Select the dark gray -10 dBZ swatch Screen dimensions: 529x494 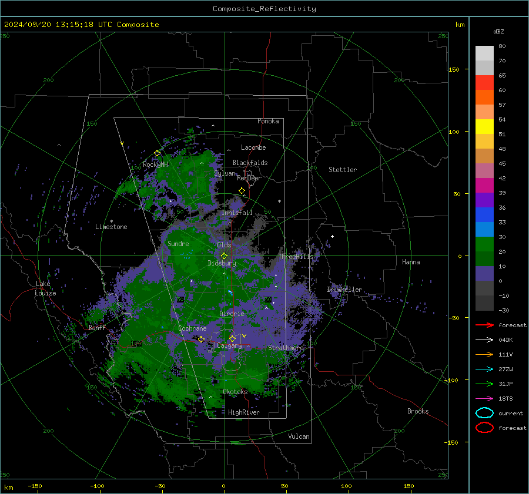pos(484,303)
